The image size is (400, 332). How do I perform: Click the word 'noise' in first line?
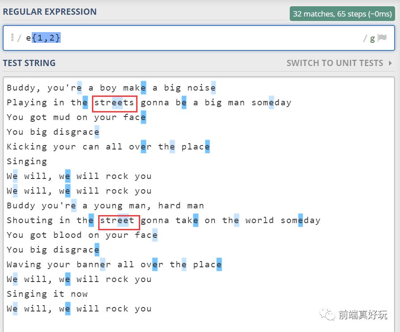(201, 88)
